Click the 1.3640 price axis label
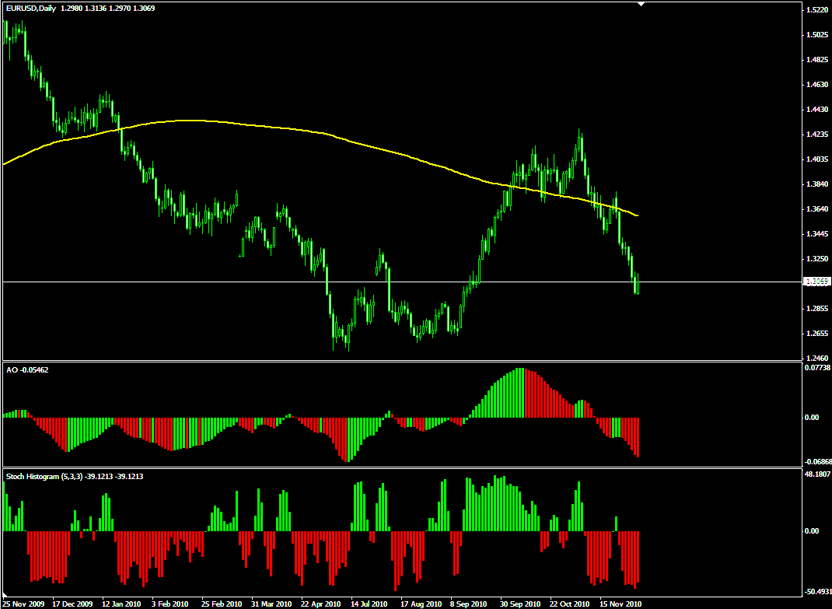The height and width of the screenshot is (609, 832). pos(817,209)
